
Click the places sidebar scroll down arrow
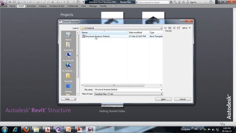coord(78,94)
